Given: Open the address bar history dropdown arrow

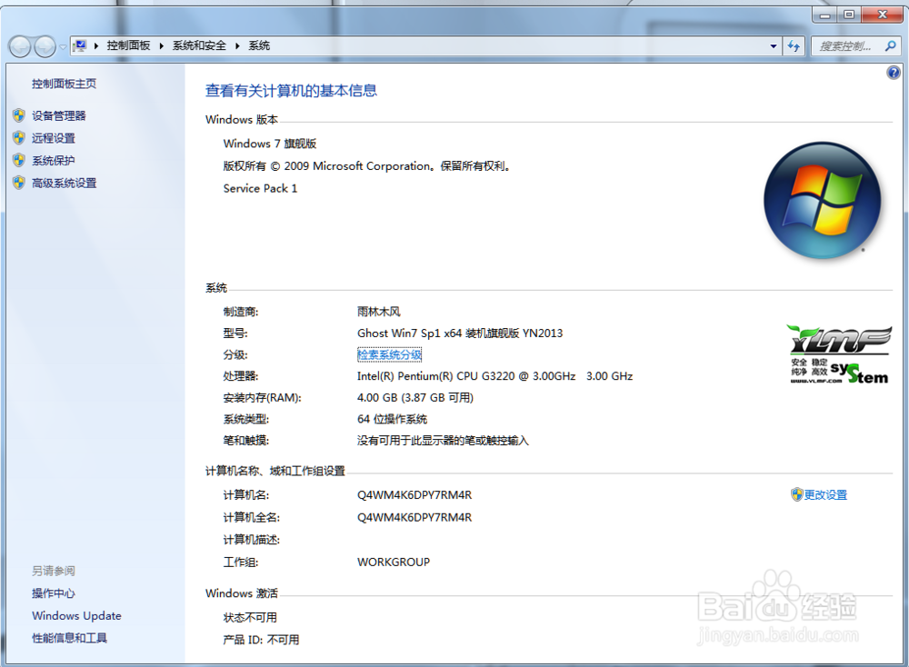Looking at the screenshot, I should 774,46.
